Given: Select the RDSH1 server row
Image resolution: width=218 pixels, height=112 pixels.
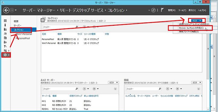Looking at the screenshot, I should pyautogui.click(x=80, y=109).
